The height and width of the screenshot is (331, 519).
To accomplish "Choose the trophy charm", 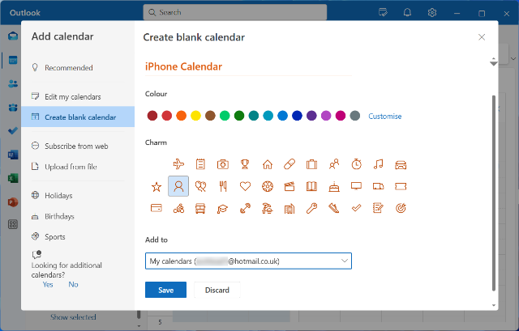I will point(245,163).
